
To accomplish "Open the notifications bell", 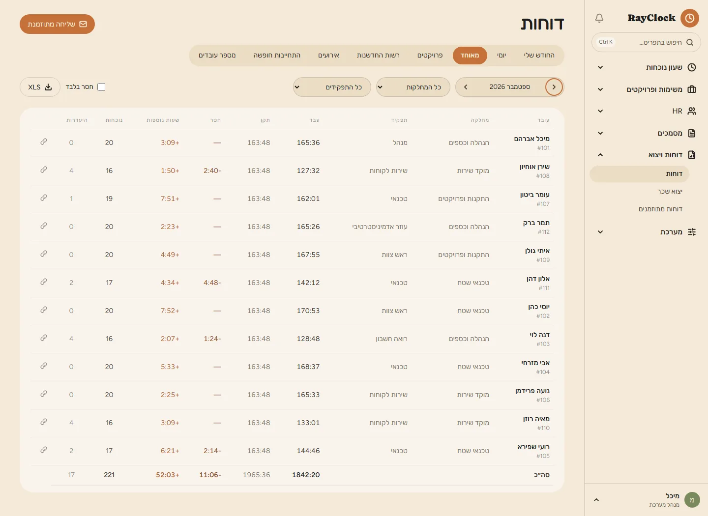I will (x=599, y=18).
